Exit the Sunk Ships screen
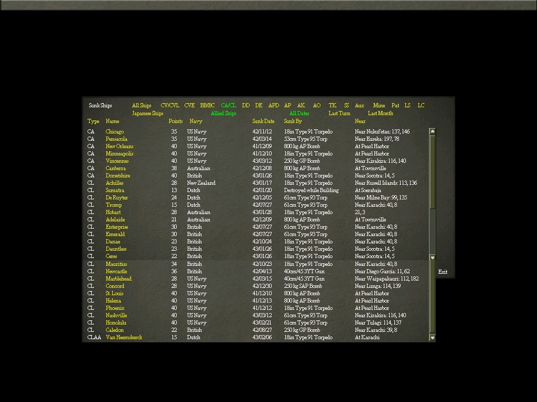Viewport: 537px width, 402px height. coord(443,272)
